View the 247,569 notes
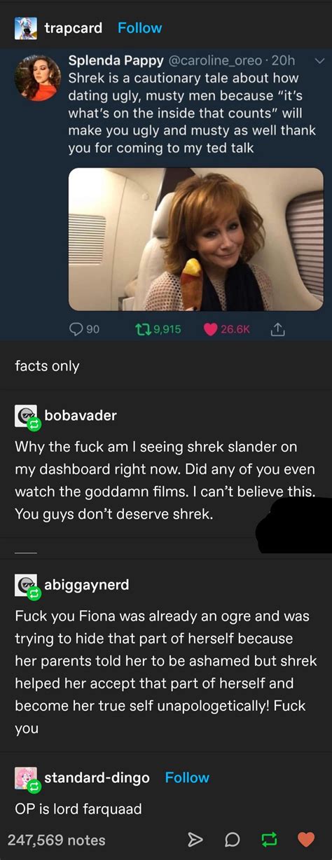Screen dimensions: 332x860 click(x=56, y=840)
